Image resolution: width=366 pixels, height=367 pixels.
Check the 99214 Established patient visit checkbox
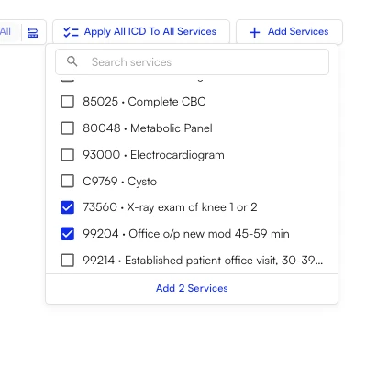tap(68, 261)
